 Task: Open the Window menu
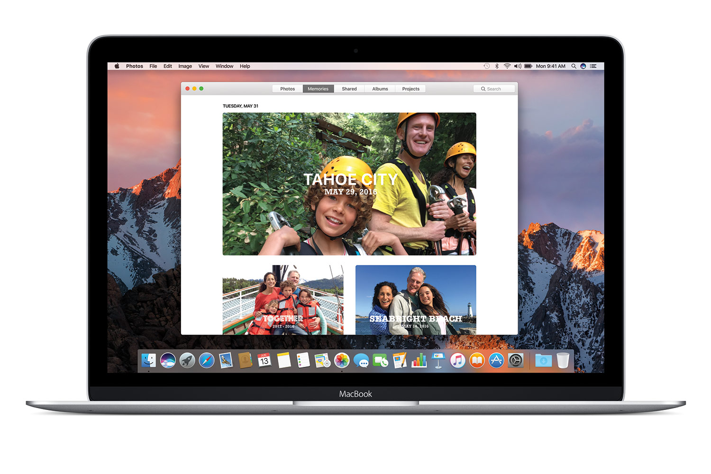[x=224, y=66]
